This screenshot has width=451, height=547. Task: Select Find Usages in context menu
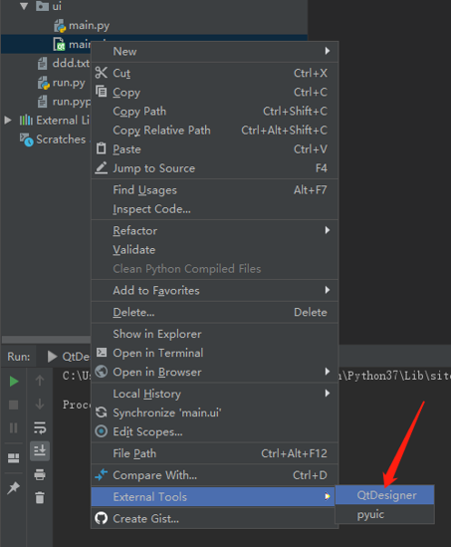215,189
